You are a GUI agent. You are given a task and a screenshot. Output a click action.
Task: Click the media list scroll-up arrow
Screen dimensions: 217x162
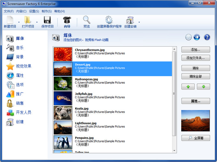(174, 49)
